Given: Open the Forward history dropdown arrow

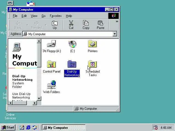Looking at the screenshot, I should (46, 25).
